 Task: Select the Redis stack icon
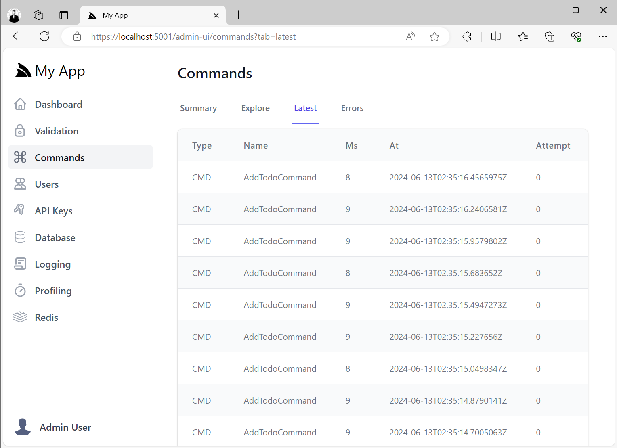20,317
